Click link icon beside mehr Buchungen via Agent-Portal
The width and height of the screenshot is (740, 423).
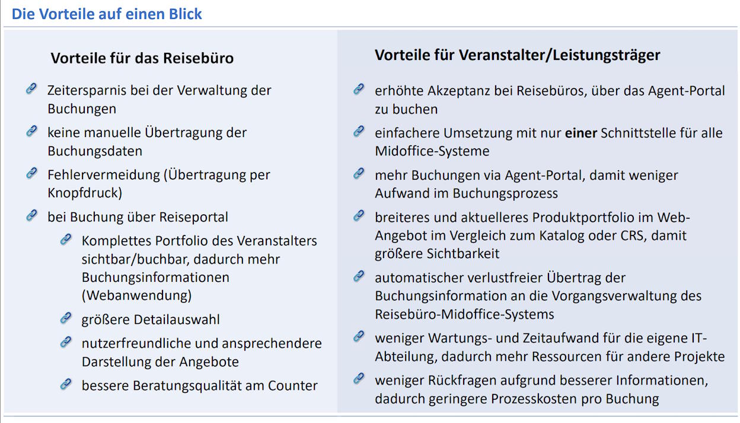[x=359, y=173]
